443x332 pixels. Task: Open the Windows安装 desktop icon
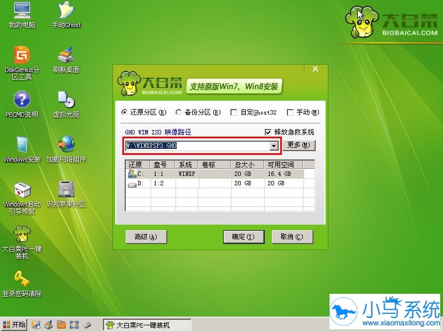(22, 149)
